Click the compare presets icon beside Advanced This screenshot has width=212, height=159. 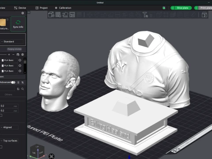(x=23, y=83)
